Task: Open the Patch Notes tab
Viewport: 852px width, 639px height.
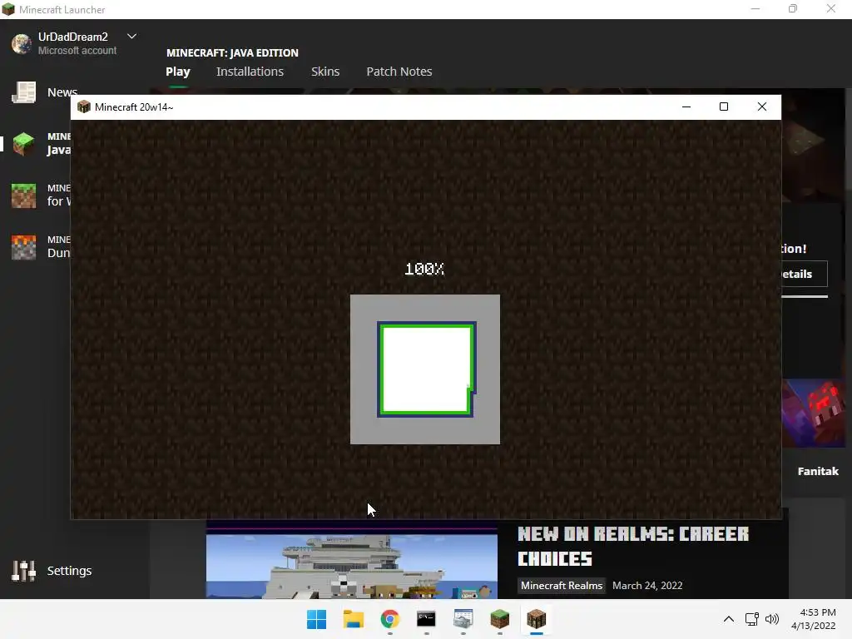Action: point(399,72)
